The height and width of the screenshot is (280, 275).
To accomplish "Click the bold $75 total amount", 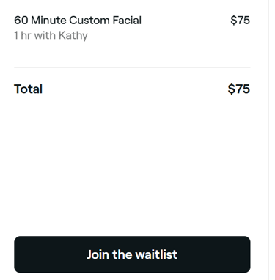I will click(239, 89).
